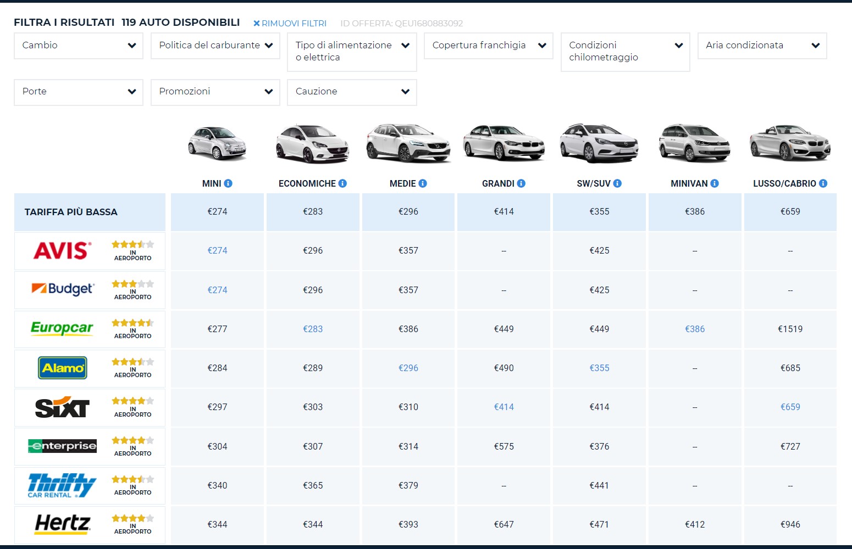The width and height of the screenshot is (852, 549).
Task: Open the Politica del carburante dropdown
Action: point(215,46)
